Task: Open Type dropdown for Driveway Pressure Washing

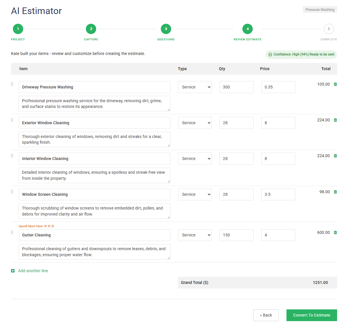Action: 195,87
